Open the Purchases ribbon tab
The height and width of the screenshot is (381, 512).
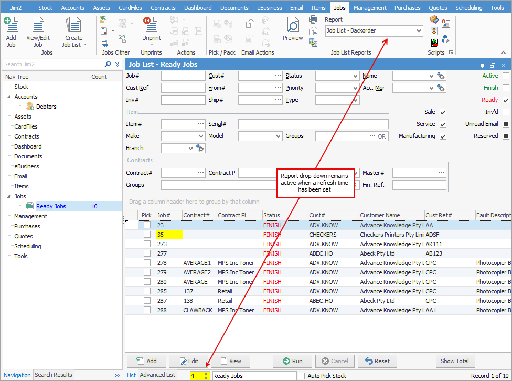(x=407, y=8)
